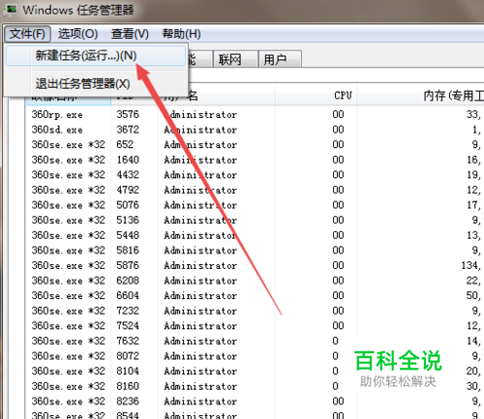484x419 pixels.
Task: Switch to the 用户 tab
Action: point(280,59)
